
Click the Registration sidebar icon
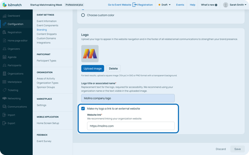4,32
